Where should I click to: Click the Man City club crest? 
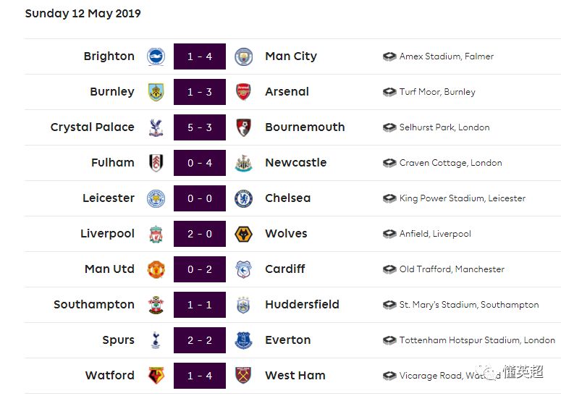[244, 56]
